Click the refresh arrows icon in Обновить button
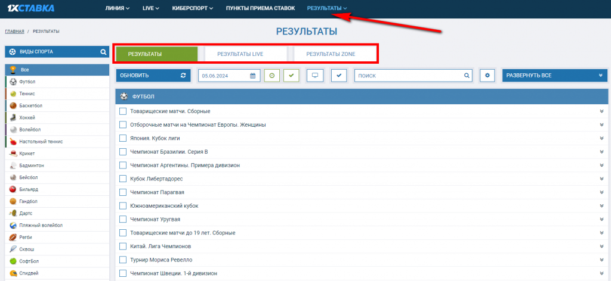This screenshot has width=611, height=281. pos(183,76)
